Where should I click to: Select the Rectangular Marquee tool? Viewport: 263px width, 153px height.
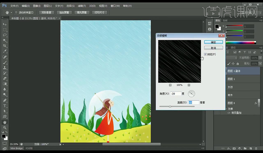(5, 30)
